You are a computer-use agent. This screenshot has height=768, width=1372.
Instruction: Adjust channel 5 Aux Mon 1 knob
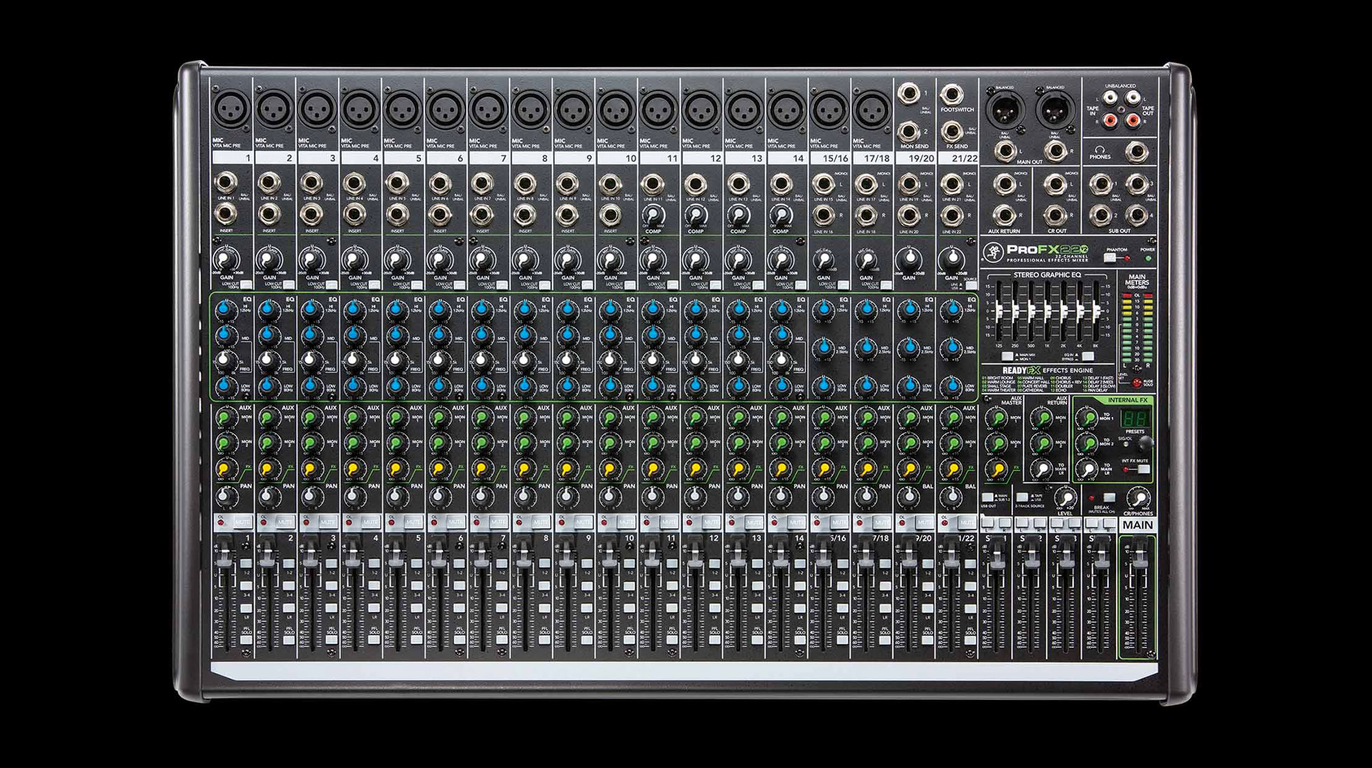(x=396, y=418)
